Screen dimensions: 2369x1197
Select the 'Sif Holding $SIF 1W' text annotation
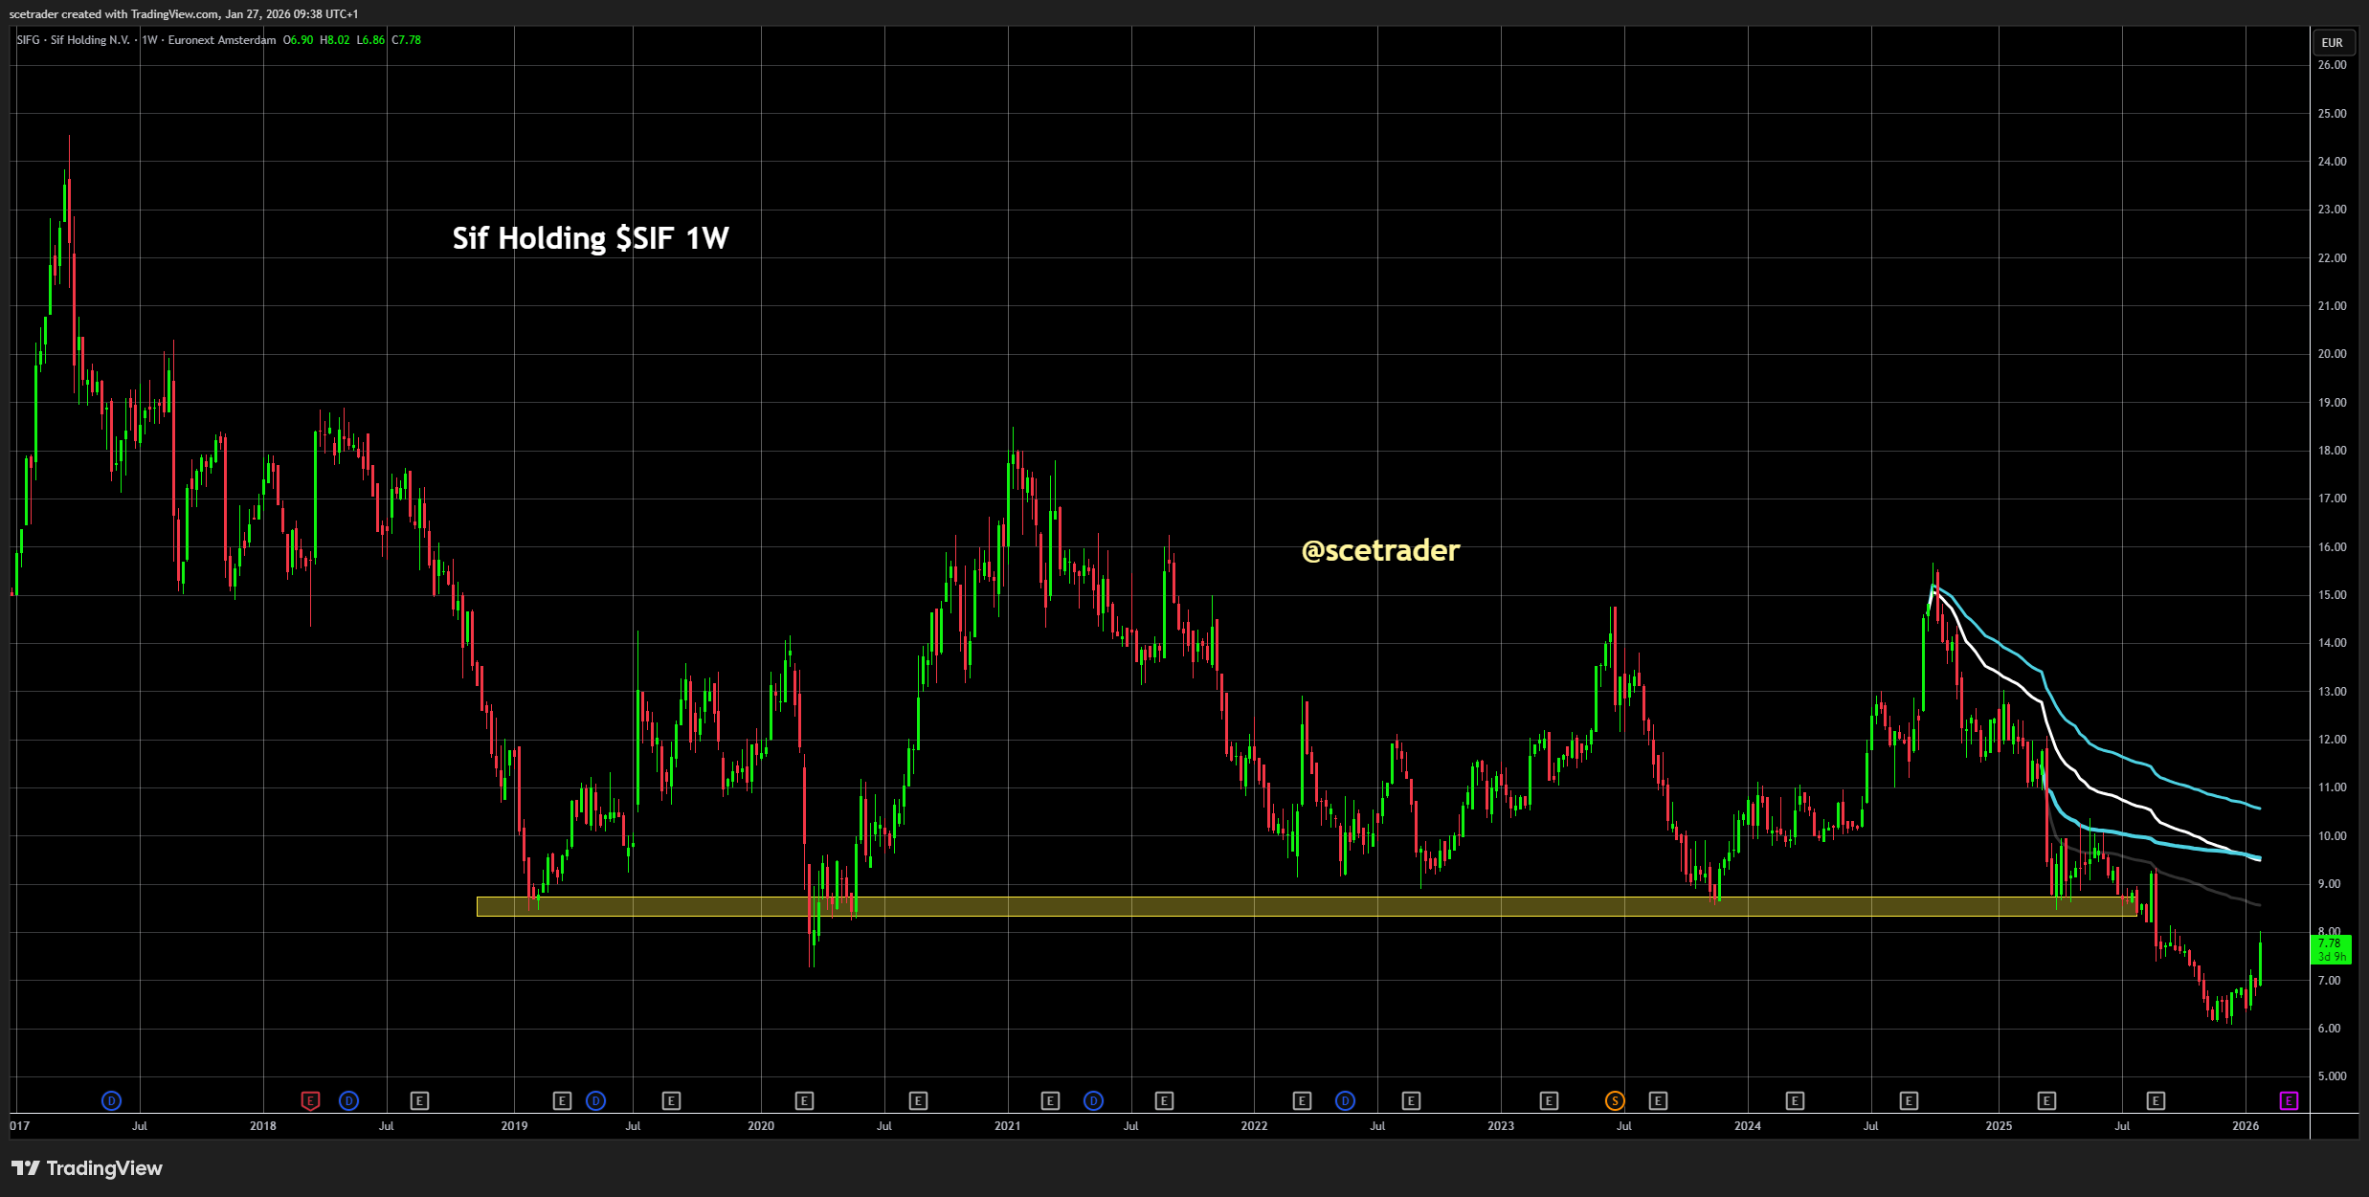591,237
